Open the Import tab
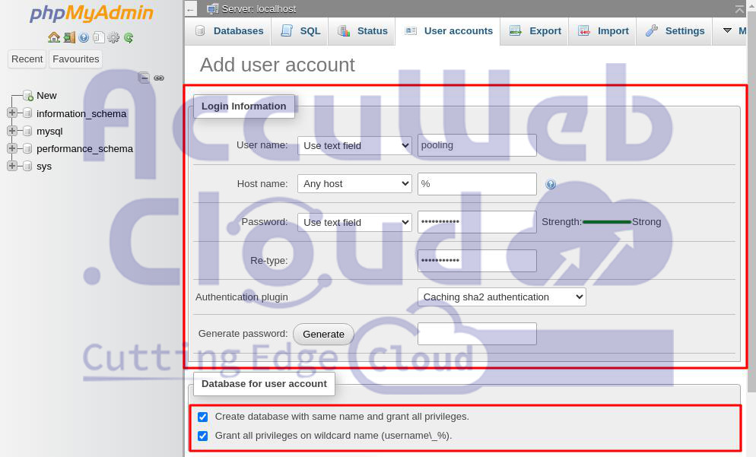The width and height of the screenshot is (756, 457). click(602, 31)
